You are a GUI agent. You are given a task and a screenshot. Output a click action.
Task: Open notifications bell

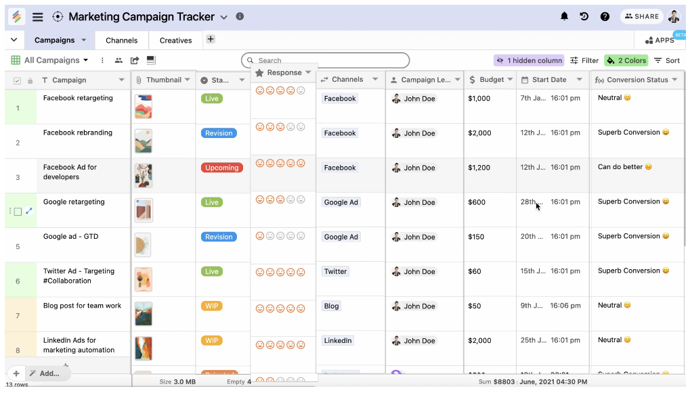tap(564, 17)
